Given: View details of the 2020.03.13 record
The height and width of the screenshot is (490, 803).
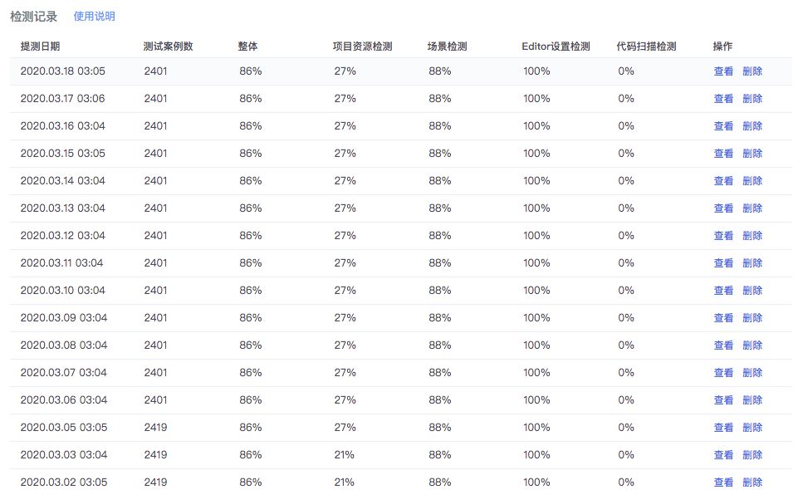Looking at the screenshot, I should point(723,208).
